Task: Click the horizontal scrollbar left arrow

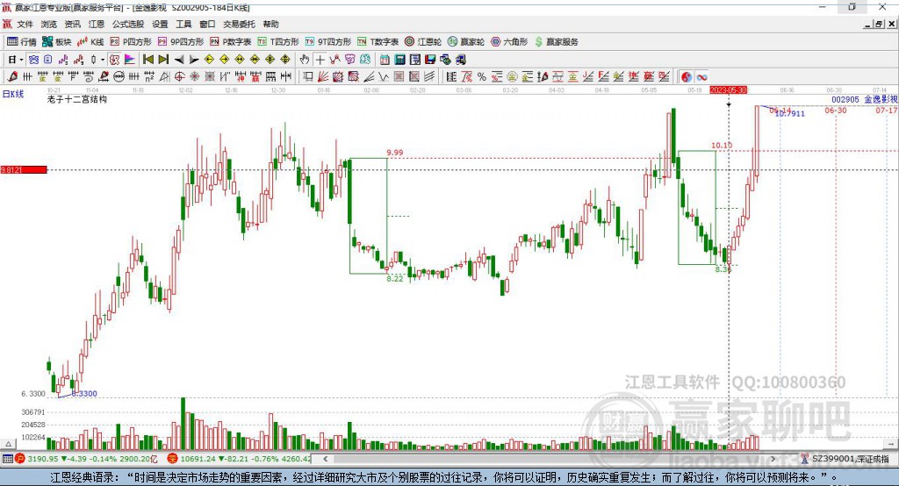Action: coord(325,459)
